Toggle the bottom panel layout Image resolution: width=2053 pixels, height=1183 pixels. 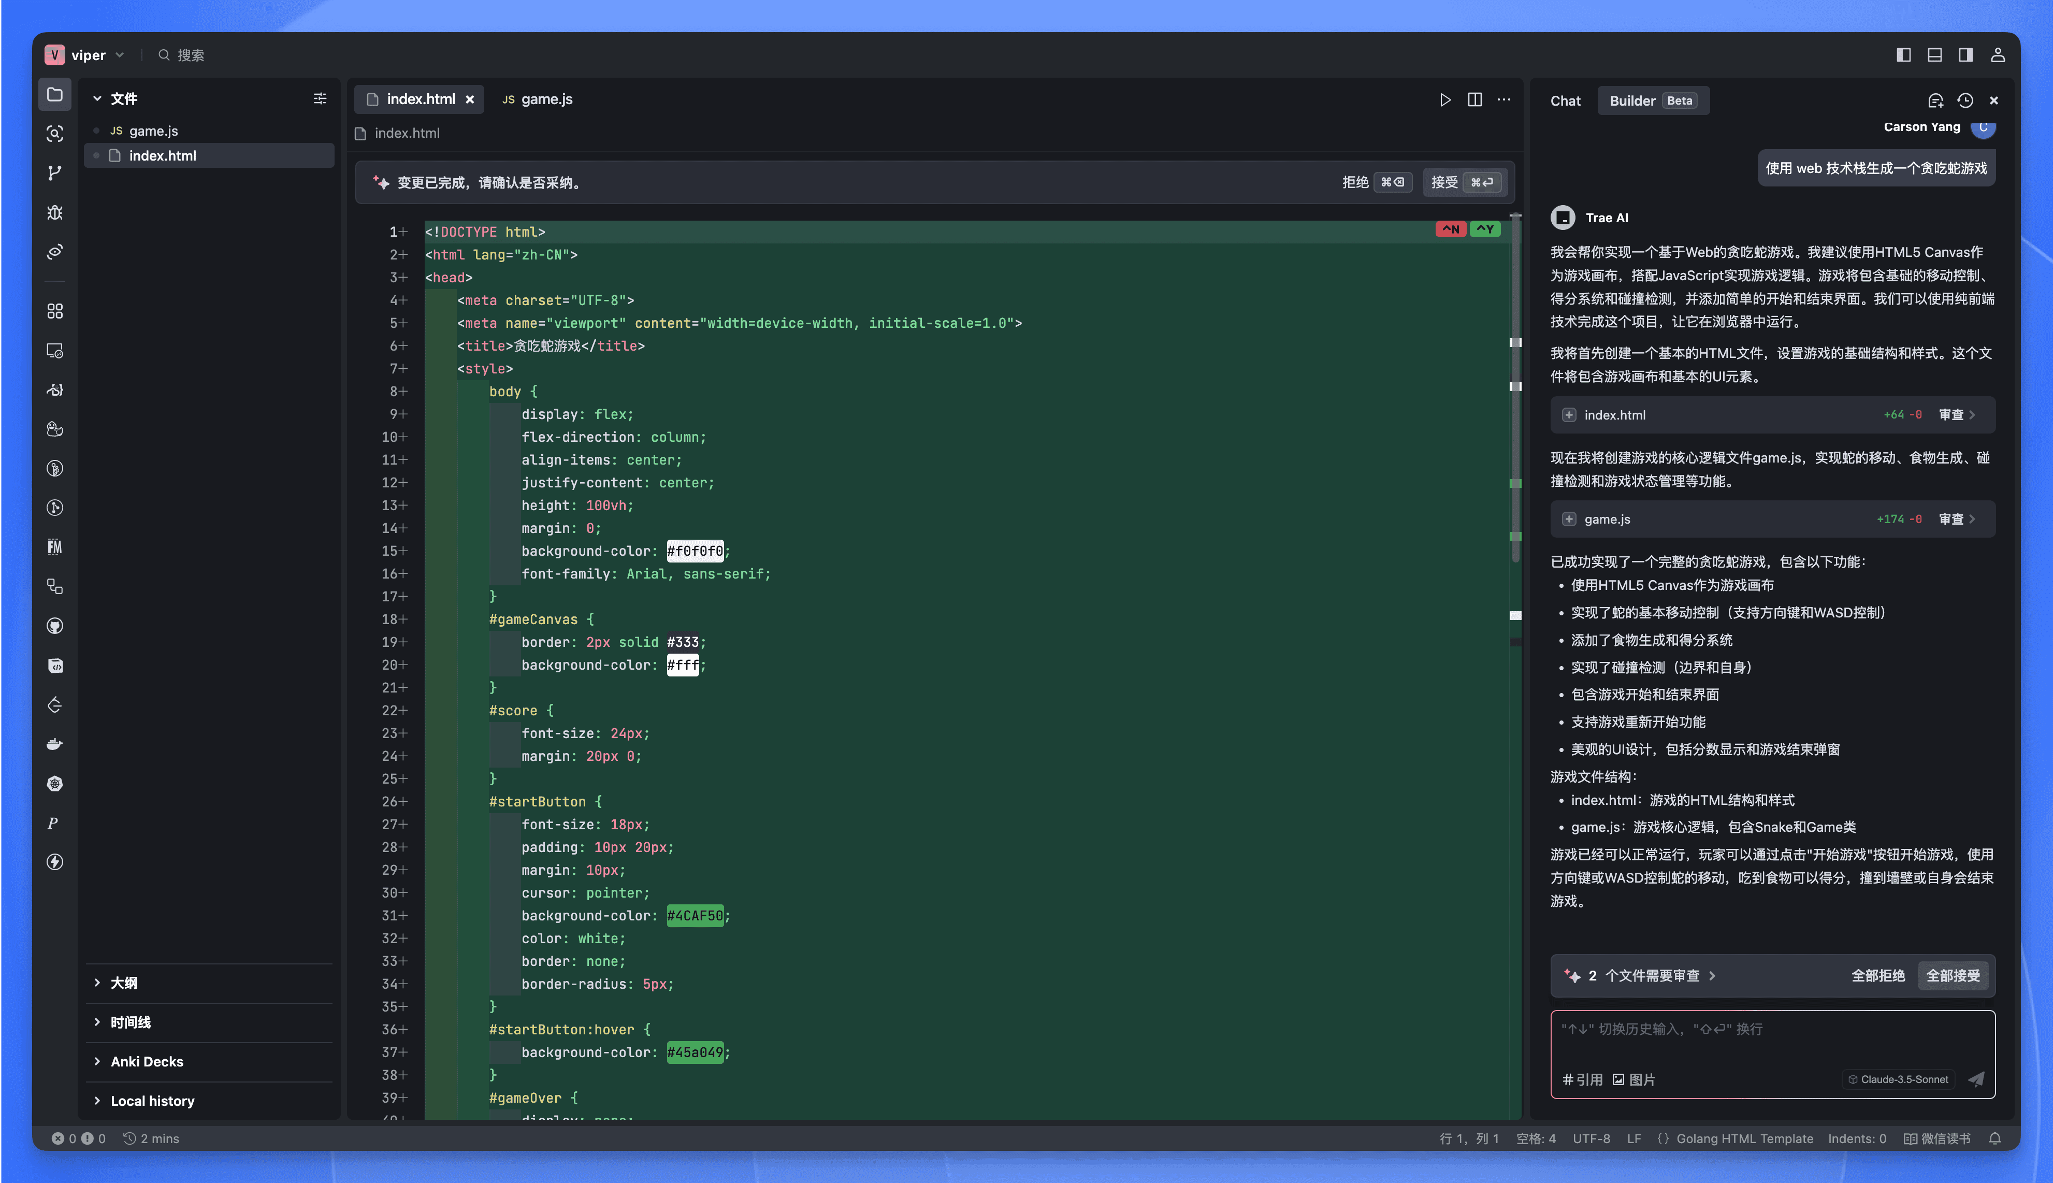point(1933,54)
